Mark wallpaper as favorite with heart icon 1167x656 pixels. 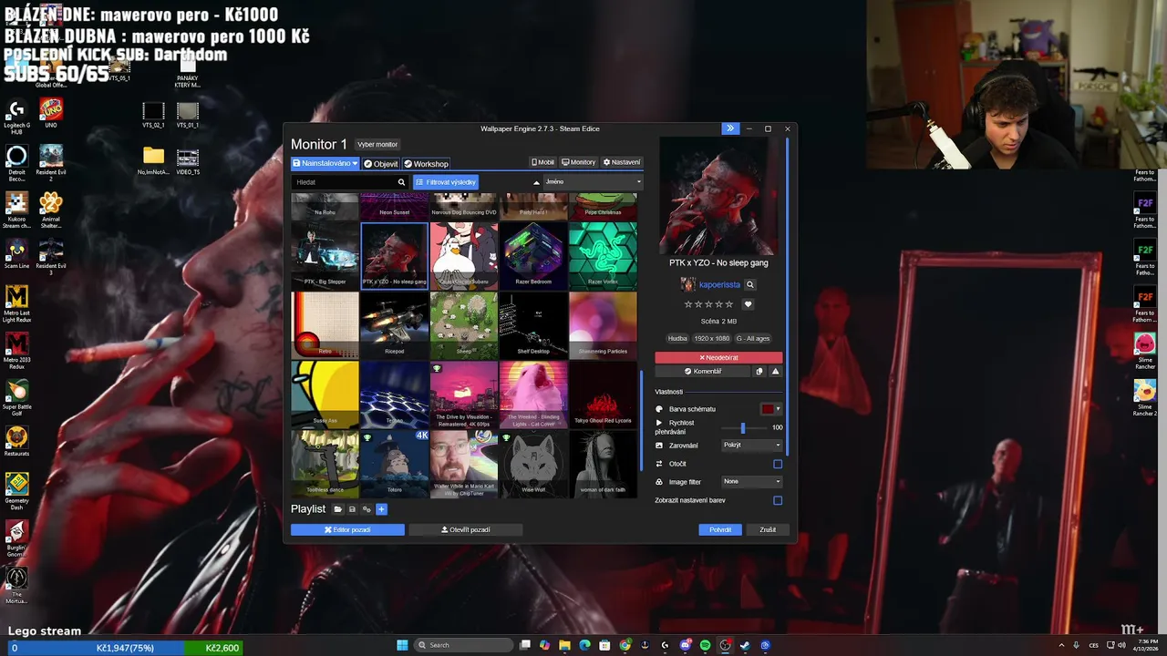(x=749, y=304)
